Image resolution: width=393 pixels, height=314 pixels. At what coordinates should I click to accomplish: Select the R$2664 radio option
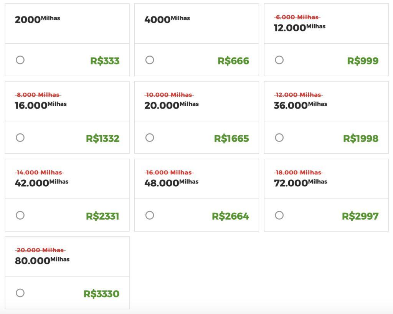pos(150,215)
